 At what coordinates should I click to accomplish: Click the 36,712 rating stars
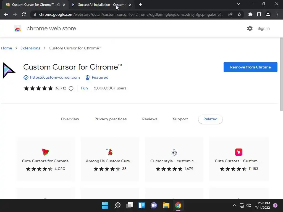pyautogui.click(x=38, y=88)
